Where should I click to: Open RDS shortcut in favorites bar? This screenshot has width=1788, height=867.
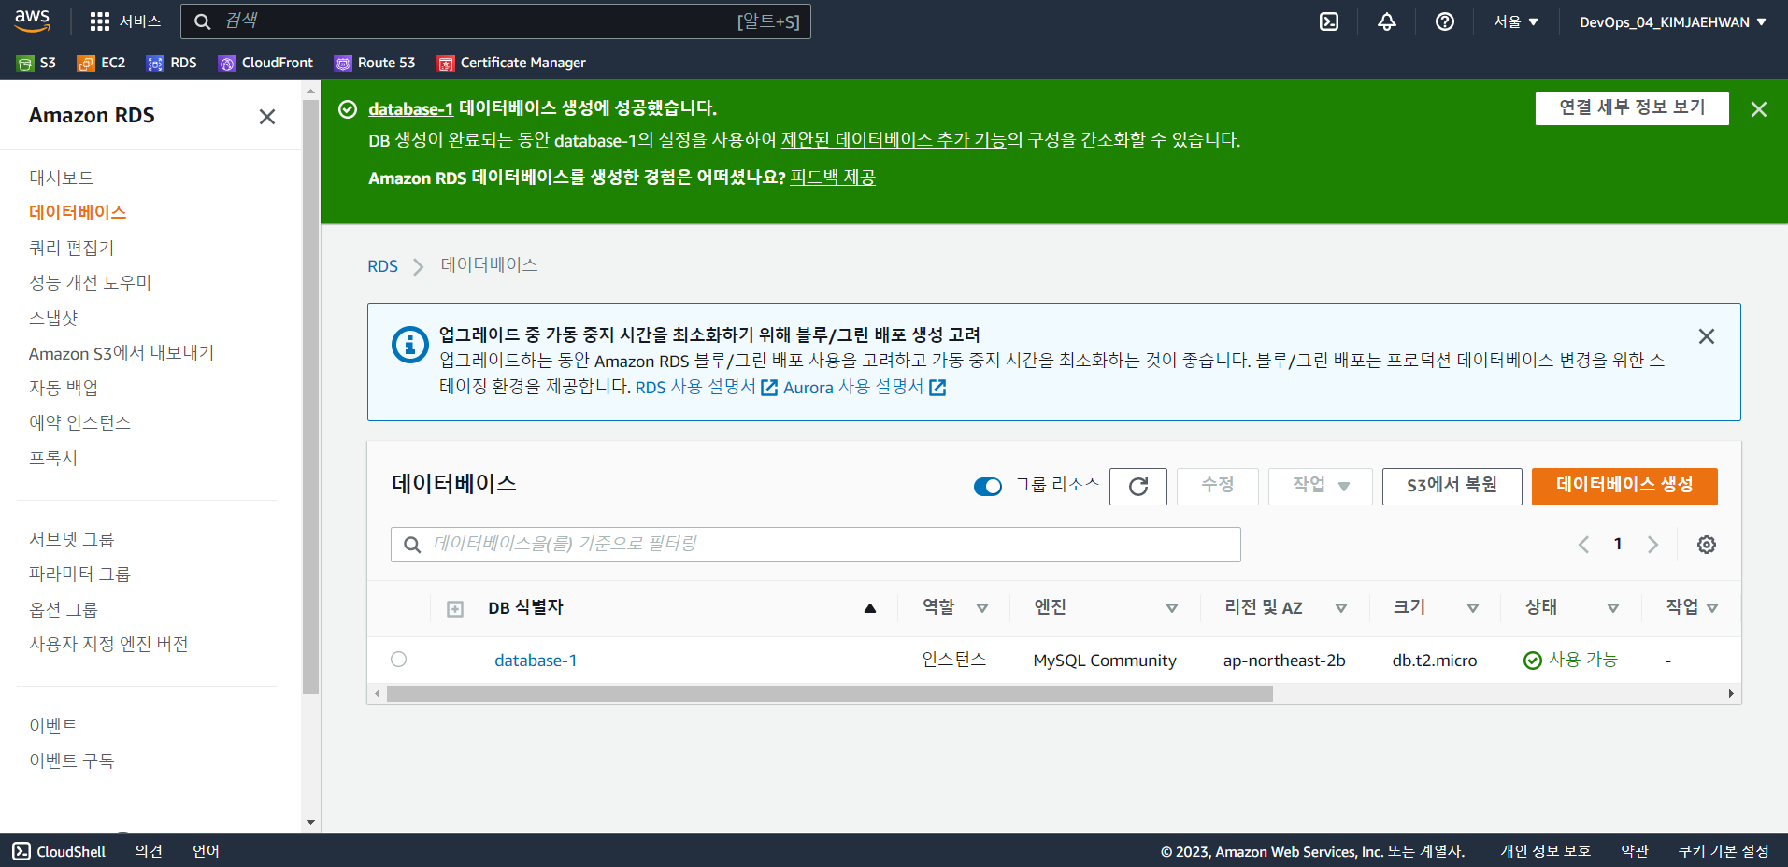(172, 63)
